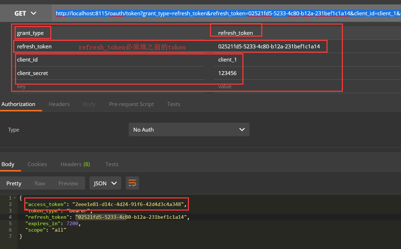401x249 pixels.
Task: Click the scope value "all"
Action: click(x=59, y=230)
